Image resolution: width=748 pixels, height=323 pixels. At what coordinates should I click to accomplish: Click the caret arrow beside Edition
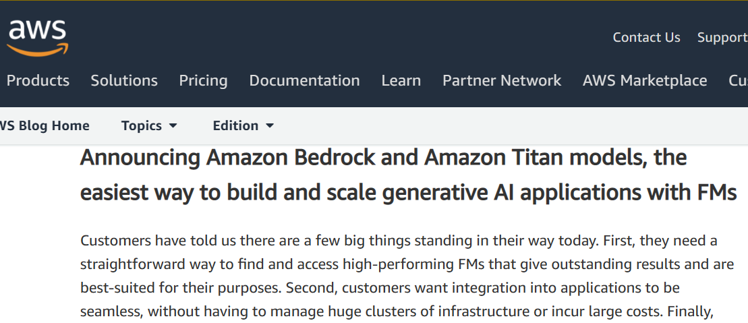pos(270,126)
